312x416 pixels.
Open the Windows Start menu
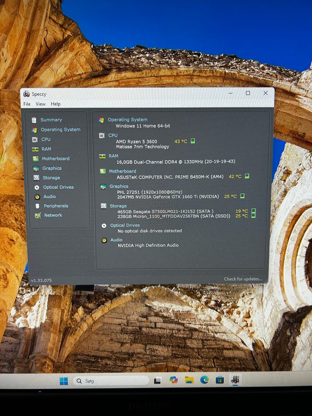(x=64, y=381)
